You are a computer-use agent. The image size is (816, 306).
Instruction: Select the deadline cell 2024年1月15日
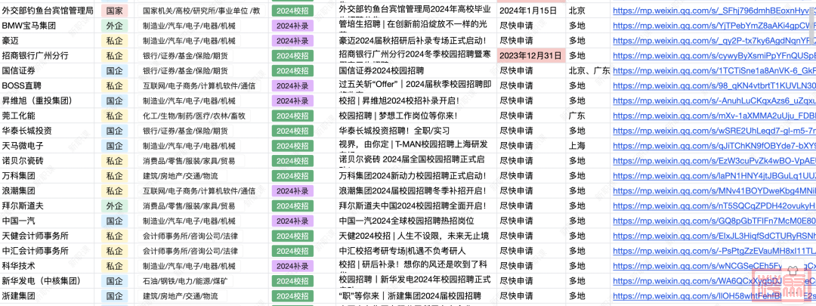click(531, 10)
